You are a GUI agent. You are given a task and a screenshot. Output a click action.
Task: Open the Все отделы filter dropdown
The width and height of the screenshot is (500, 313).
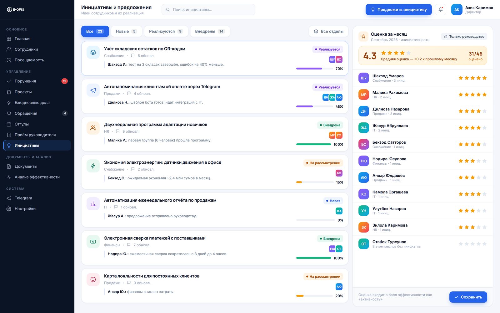click(328, 31)
